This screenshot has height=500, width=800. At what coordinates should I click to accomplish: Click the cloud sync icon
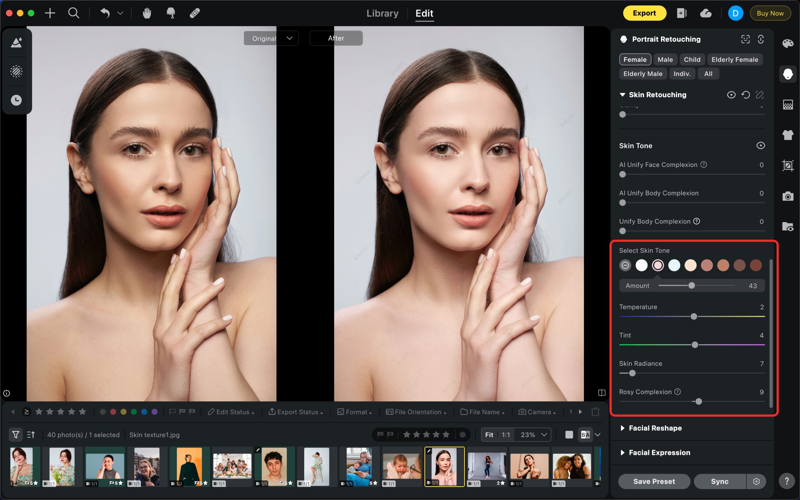[706, 13]
